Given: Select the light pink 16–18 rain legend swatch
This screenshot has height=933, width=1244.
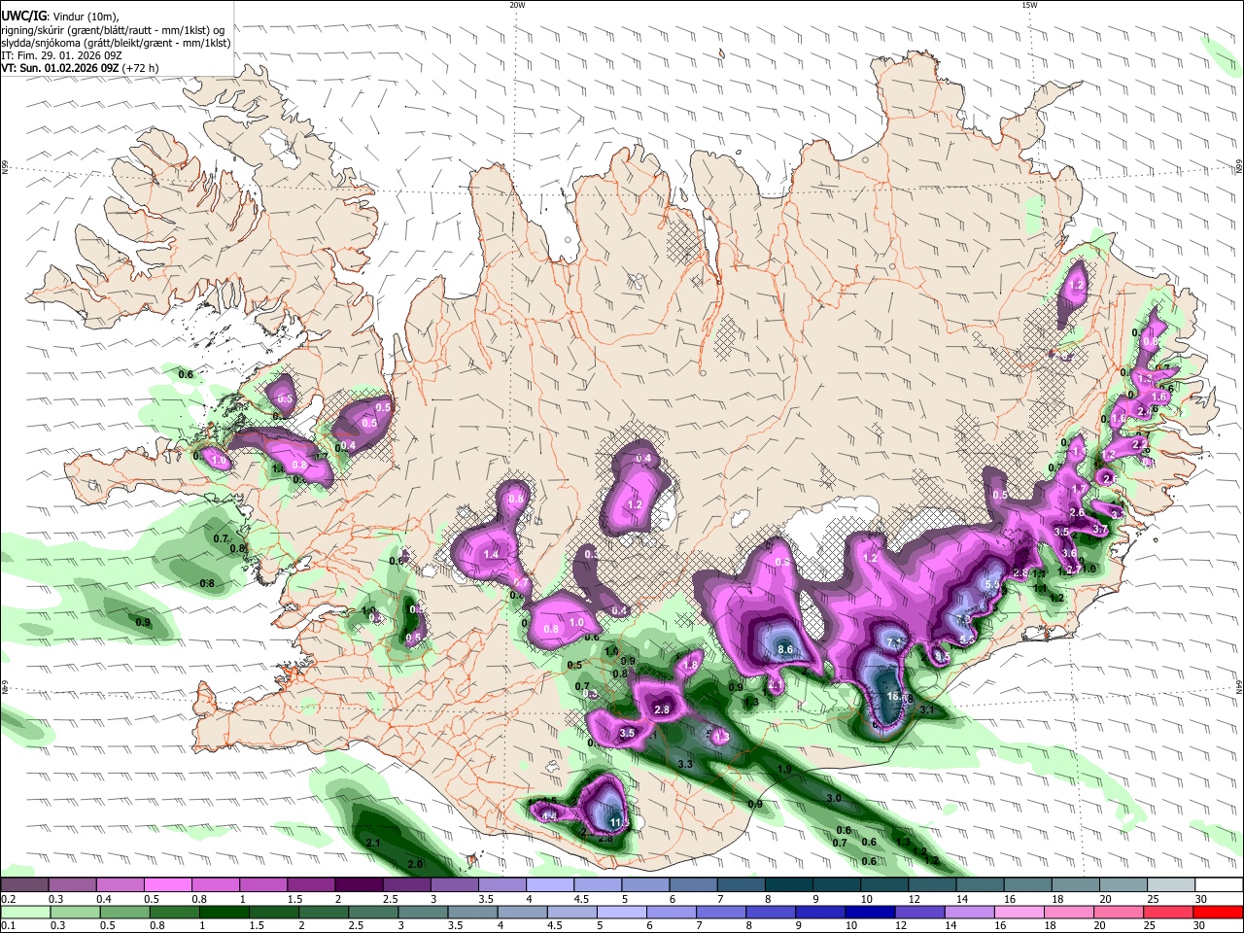Looking at the screenshot, I should pos(1019,912).
